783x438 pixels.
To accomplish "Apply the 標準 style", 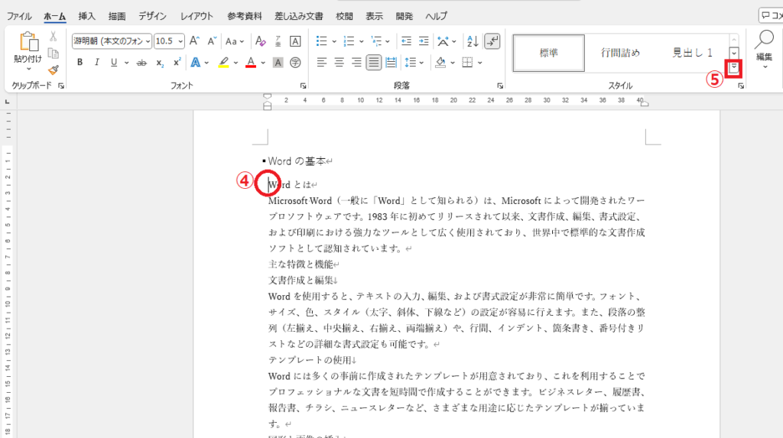I will (x=549, y=53).
